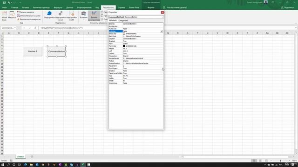Open Excel Add-ins (Надстройки Excel)
Screen dimensions: 298x167
[x=61, y=16]
